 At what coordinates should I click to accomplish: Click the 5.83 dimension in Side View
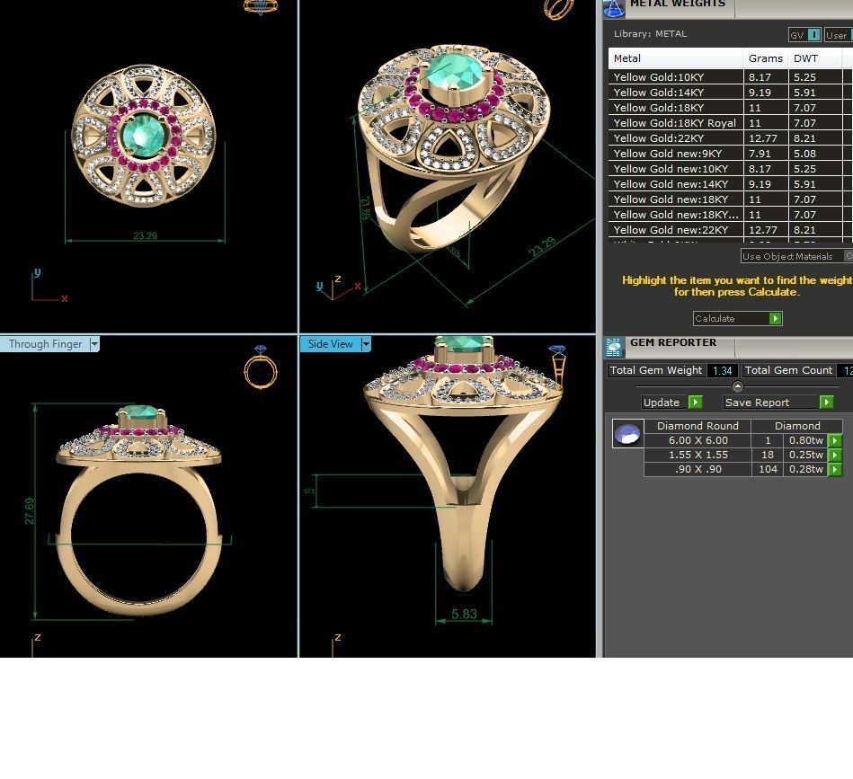[x=464, y=615]
